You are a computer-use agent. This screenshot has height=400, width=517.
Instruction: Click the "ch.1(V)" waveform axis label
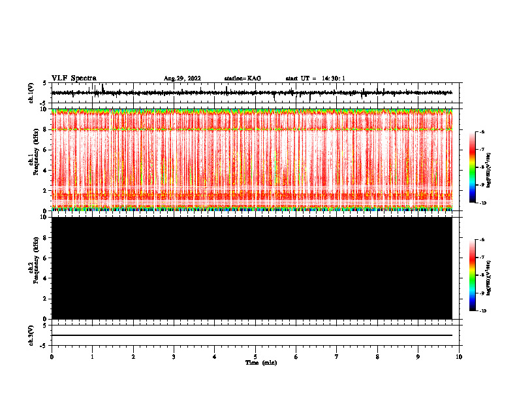point(31,93)
